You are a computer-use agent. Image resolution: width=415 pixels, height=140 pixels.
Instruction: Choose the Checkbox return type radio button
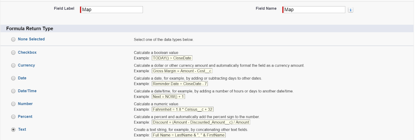point(13,53)
